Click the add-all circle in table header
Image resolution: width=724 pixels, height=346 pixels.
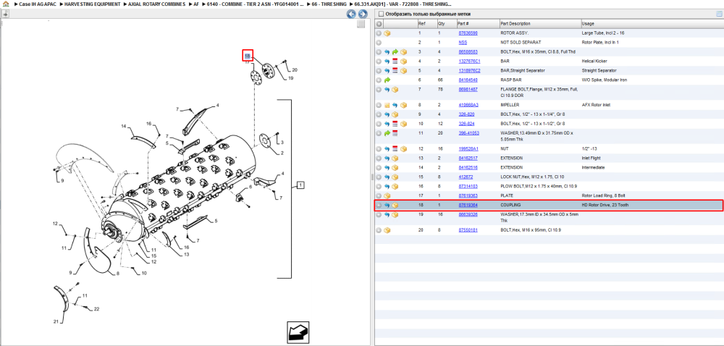click(379, 24)
